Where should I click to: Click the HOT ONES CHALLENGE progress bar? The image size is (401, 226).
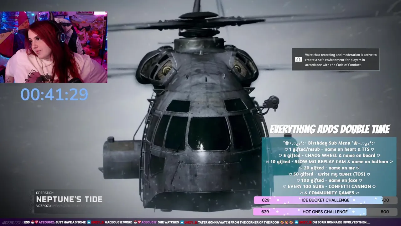[325, 212]
